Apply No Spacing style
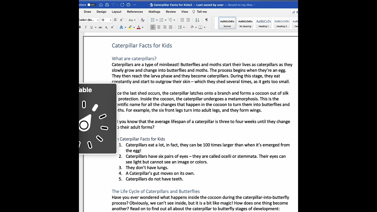Image resolution: width=377 pixels, height=212 pixels. (245, 23)
